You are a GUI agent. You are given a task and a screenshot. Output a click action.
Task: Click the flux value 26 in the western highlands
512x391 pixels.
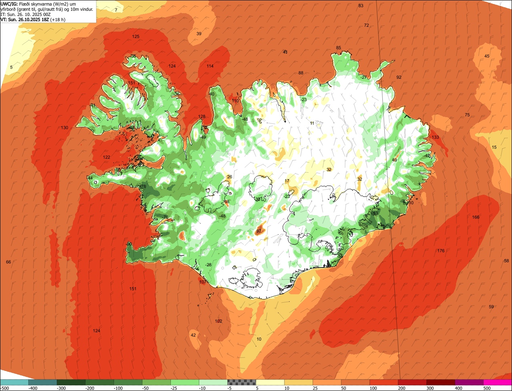point(229,177)
